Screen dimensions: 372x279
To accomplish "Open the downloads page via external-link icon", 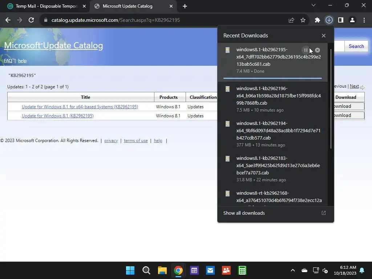I will point(324,213).
